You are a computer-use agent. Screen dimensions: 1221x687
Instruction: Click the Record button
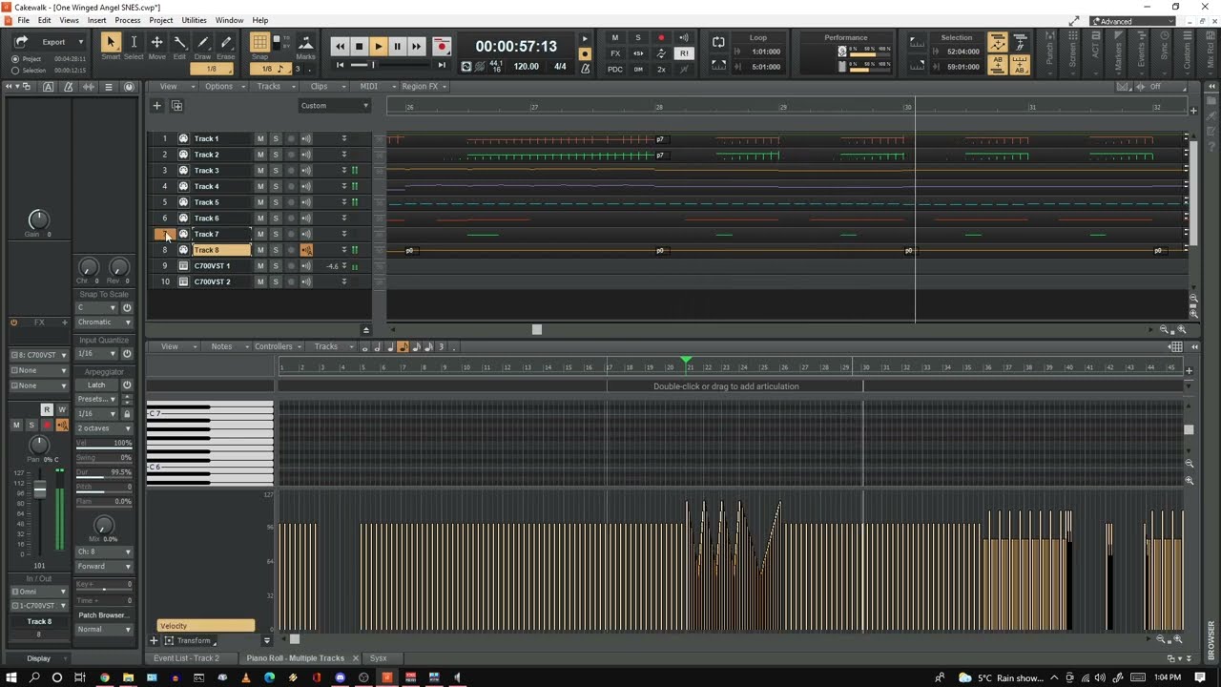[x=441, y=46]
